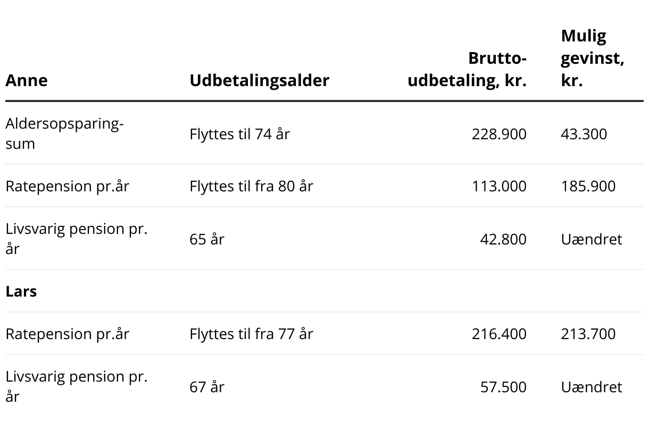Click the Anne column header
649x422 pixels.
[27, 80]
